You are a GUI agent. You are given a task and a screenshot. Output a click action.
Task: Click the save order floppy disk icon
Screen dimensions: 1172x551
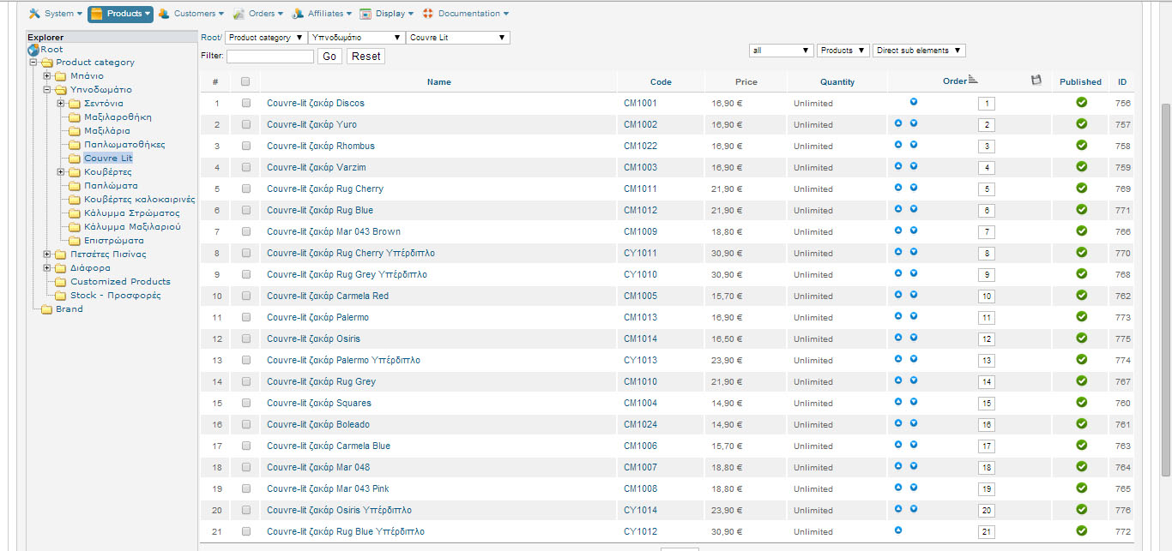click(x=1036, y=81)
